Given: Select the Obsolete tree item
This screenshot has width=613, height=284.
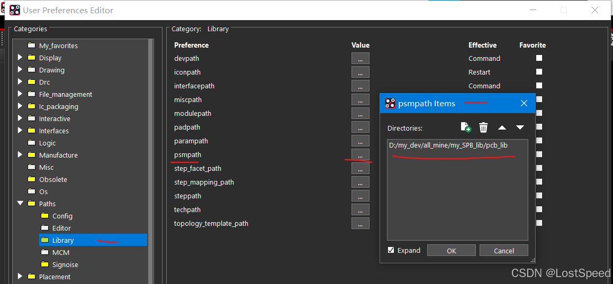Looking at the screenshot, I should point(53,180).
